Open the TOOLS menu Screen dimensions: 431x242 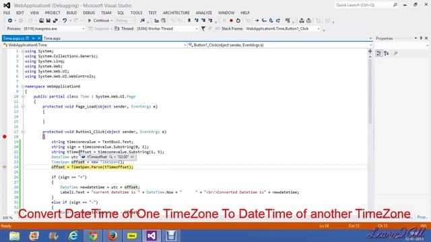[136, 13]
